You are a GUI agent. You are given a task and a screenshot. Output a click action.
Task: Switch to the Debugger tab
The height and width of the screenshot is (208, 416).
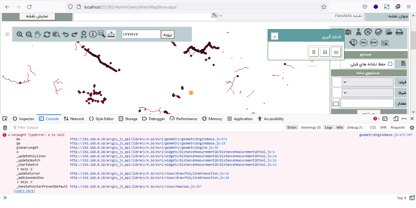point(153,119)
